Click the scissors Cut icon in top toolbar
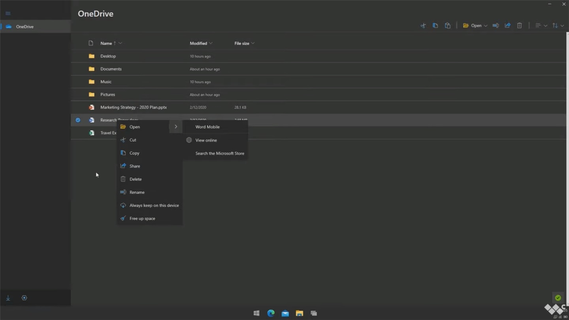The width and height of the screenshot is (569, 320). click(x=423, y=26)
